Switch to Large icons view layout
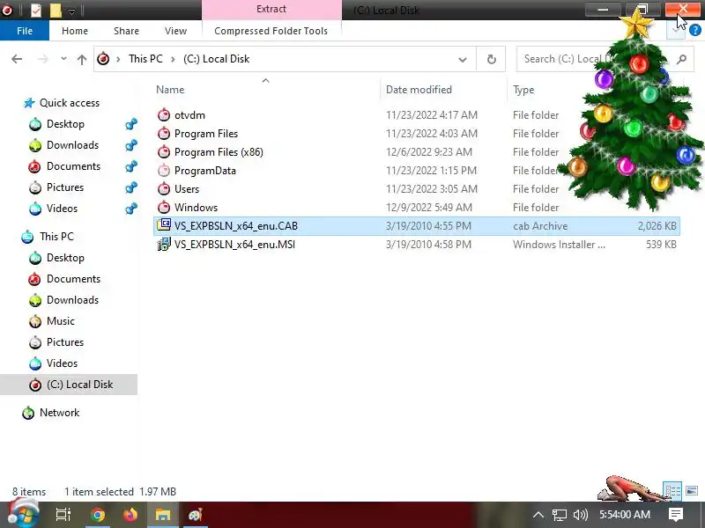The image size is (705, 528). click(692, 491)
